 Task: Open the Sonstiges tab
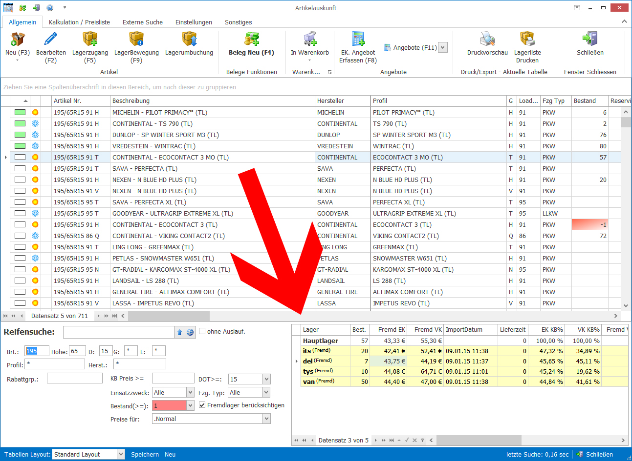tap(238, 22)
